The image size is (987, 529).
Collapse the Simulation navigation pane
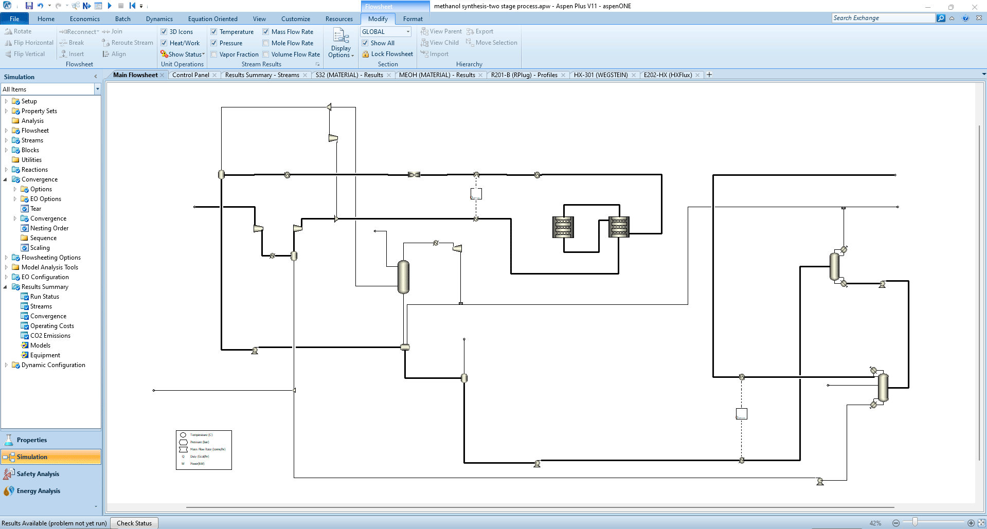pyautogui.click(x=96, y=77)
